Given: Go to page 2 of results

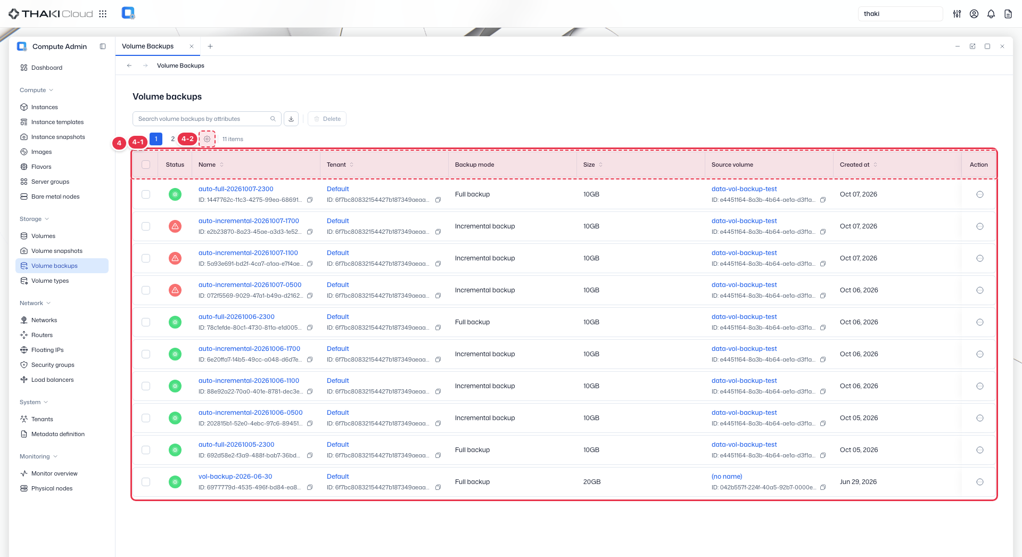Looking at the screenshot, I should coord(172,139).
